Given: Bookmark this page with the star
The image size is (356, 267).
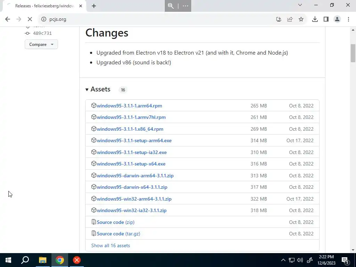Looking at the screenshot, I should (301, 19).
